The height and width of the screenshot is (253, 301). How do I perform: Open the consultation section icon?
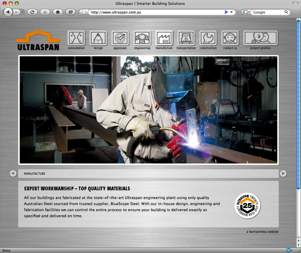tap(76, 38)
